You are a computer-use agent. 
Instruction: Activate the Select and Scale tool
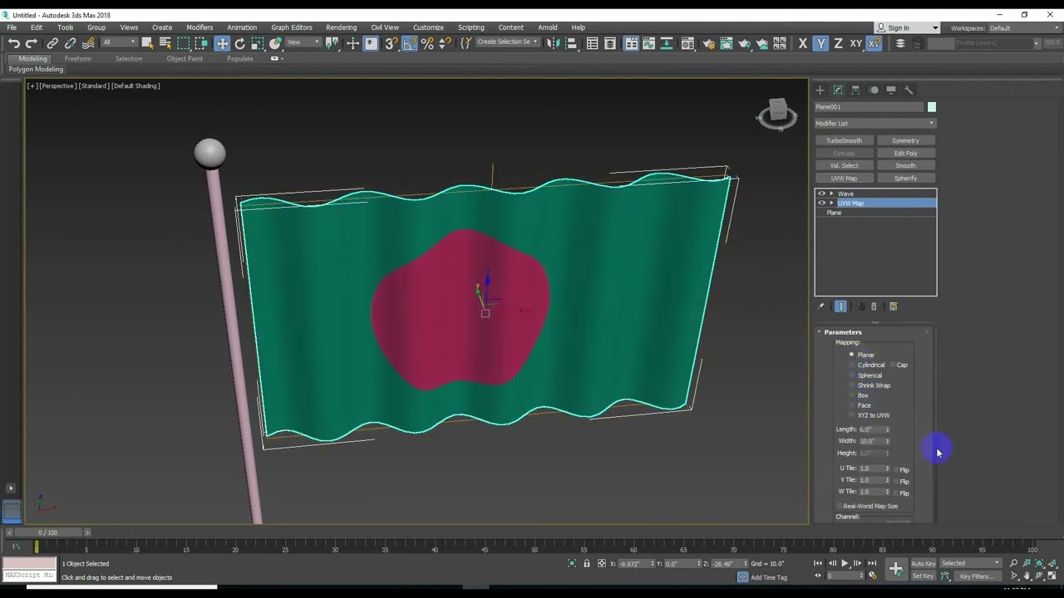click(257, 43)
